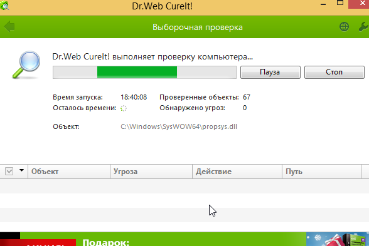Click the green scan progress bar
This screenshot has width=369, height=246.
[144, 73]
